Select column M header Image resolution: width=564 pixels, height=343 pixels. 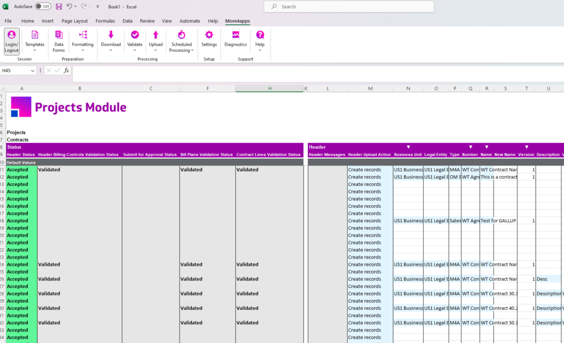coord(370,88)
